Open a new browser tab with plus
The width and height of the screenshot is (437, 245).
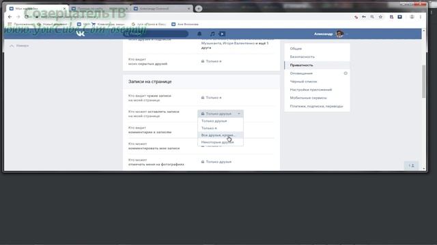click(x=199, y=9)
